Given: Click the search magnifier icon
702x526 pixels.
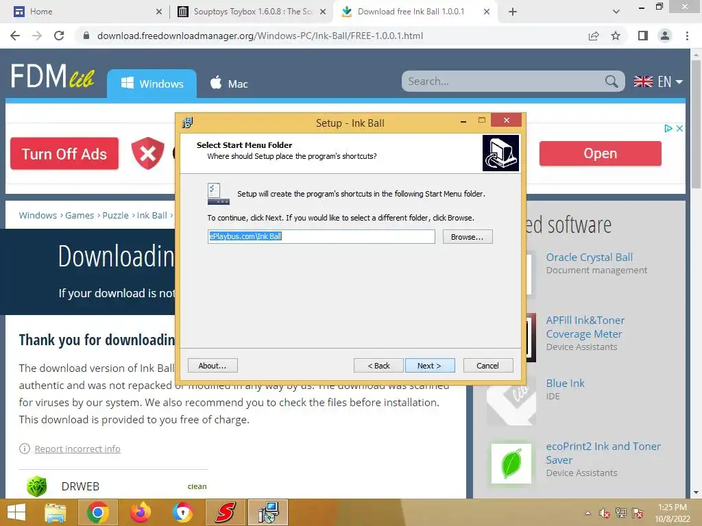Looking at the screenshot, I should [x=612, y=82].
